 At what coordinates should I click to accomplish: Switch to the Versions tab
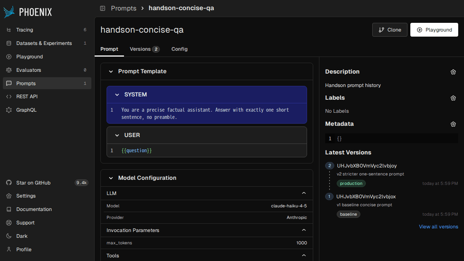[x=144, y=49]
